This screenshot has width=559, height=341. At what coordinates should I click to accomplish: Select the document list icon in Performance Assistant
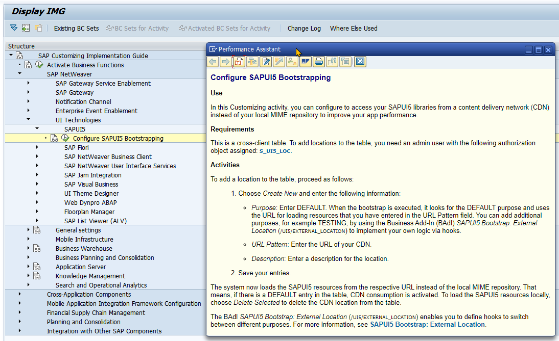point(345,61)
